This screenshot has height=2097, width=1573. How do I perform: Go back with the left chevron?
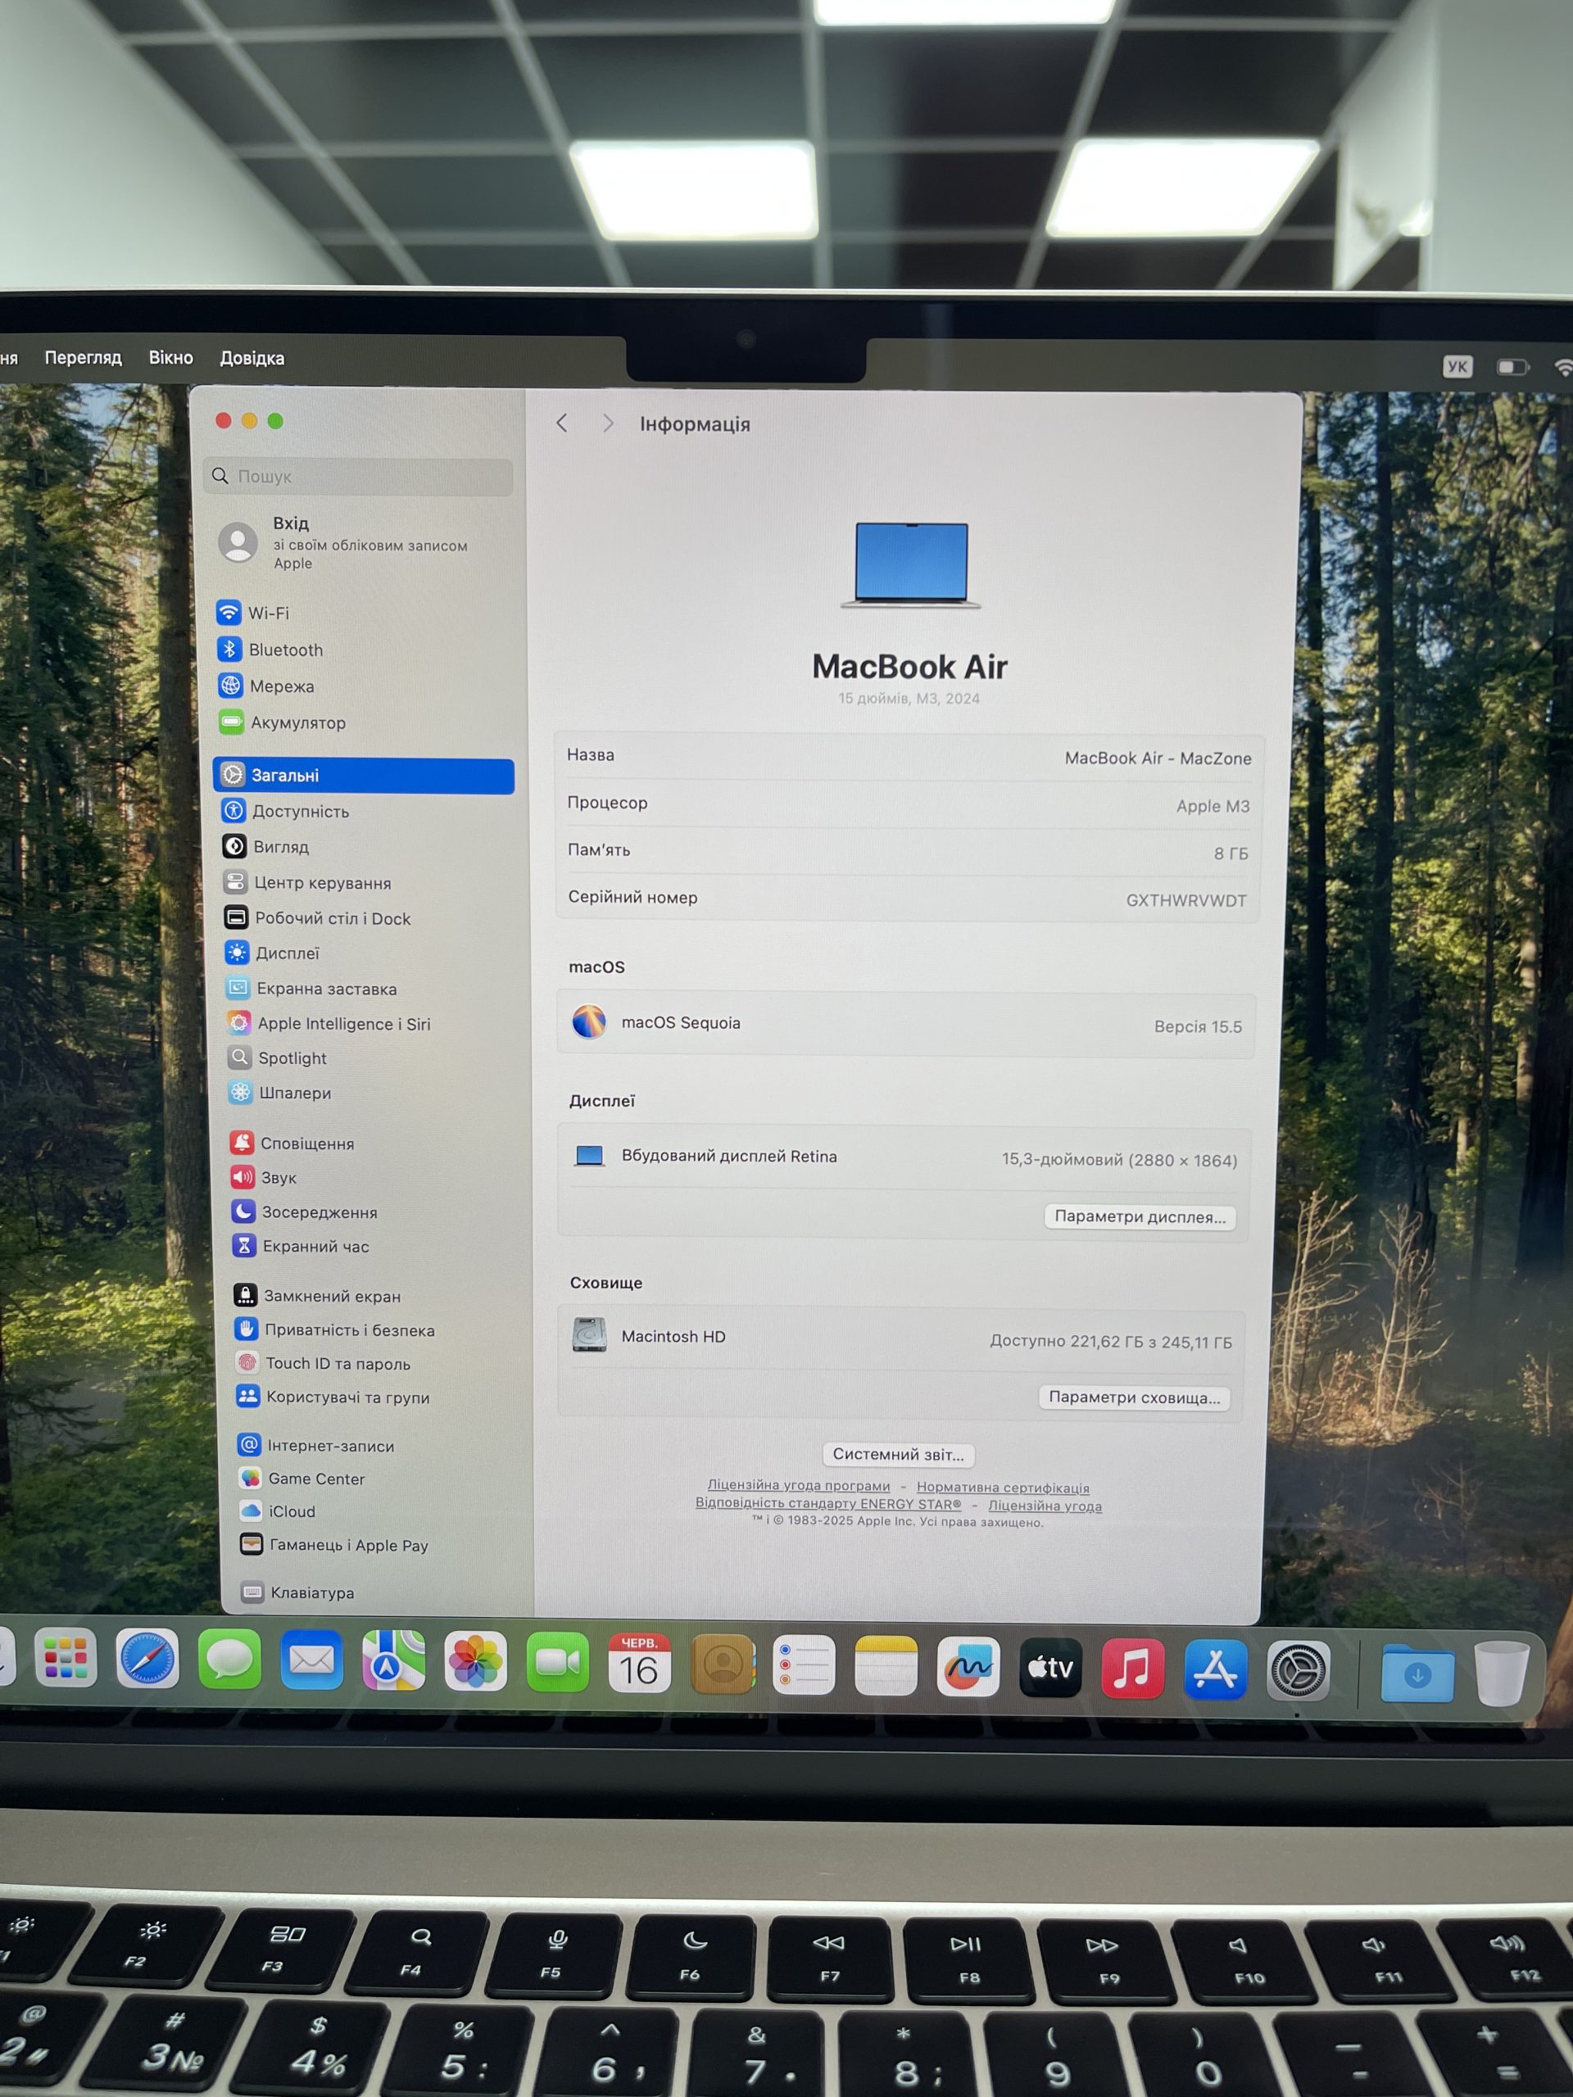tap(562, 423)
